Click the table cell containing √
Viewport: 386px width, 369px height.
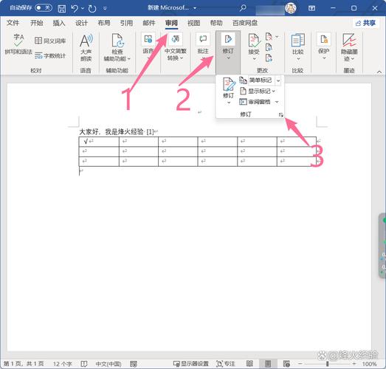pyautogui.click(x=99, y=142)
